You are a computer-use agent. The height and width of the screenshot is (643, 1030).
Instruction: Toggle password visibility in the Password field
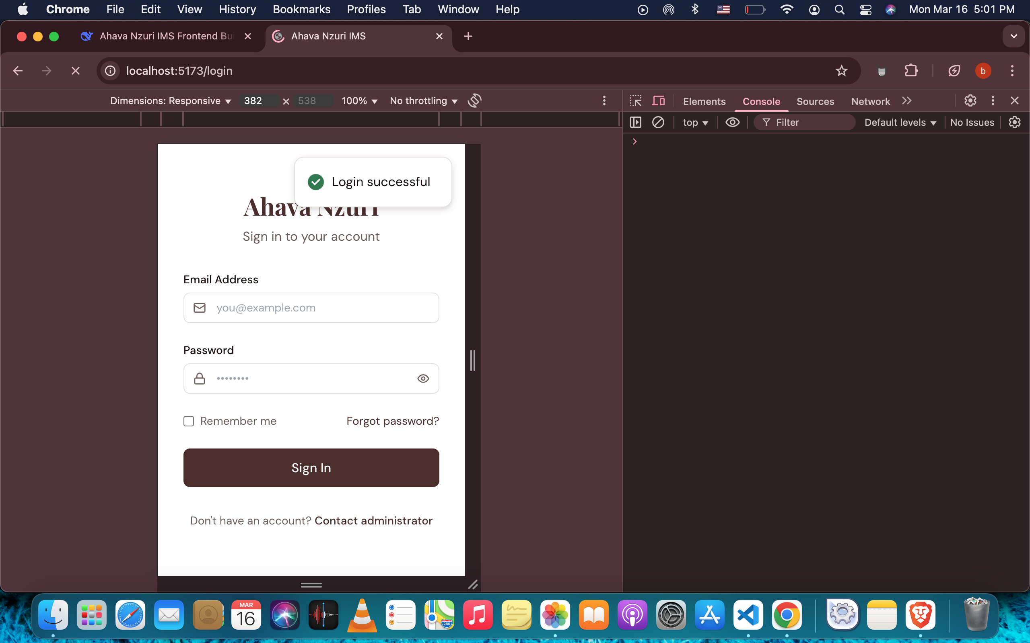[x=422, y=379]
